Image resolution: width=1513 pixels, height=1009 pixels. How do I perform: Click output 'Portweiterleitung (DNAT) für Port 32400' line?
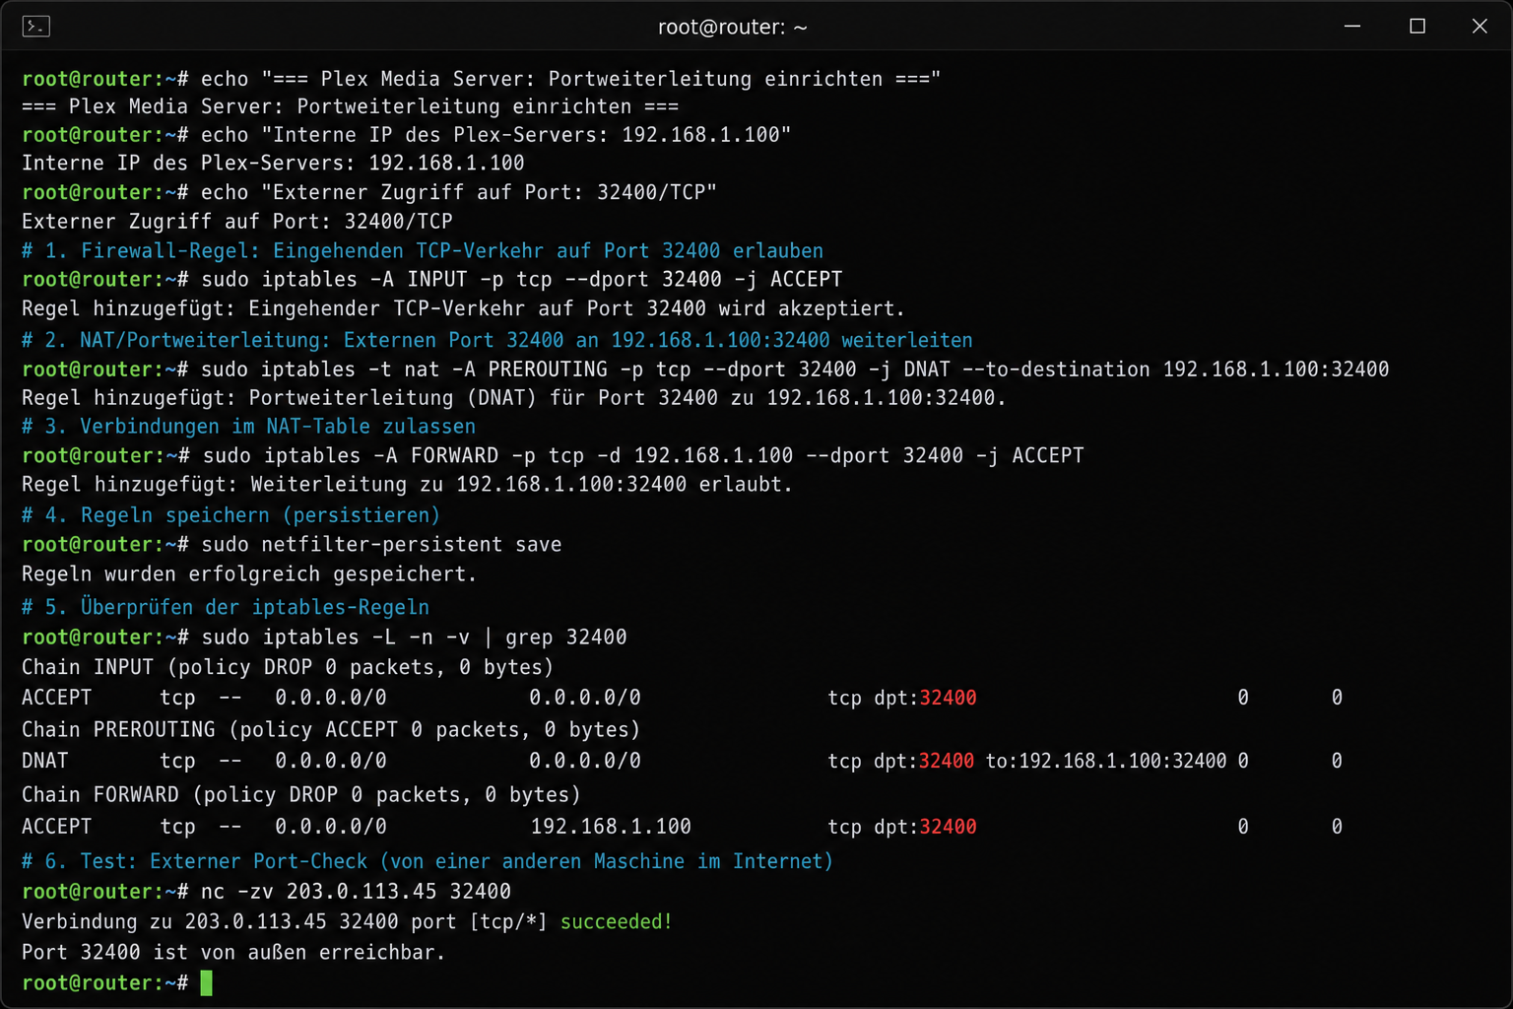pyautogui.click(x=514, y=398)
